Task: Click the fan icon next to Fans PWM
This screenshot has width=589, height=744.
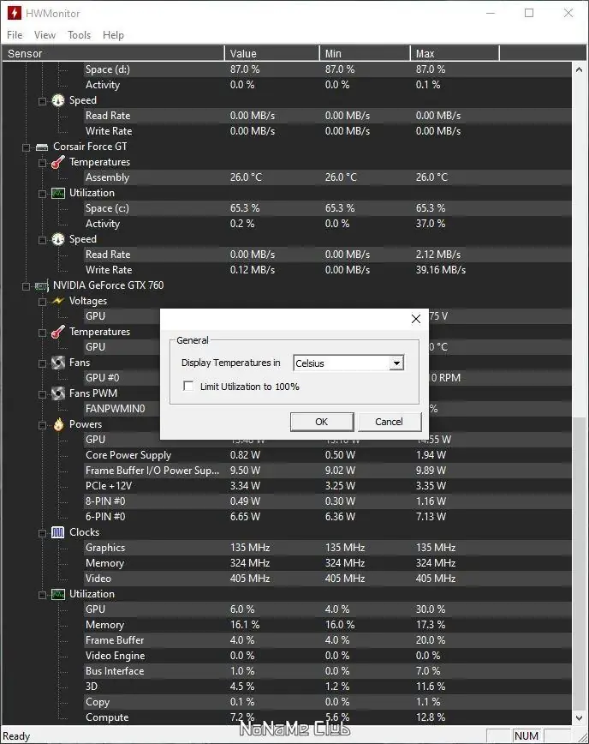Action: tap(58, 393)
